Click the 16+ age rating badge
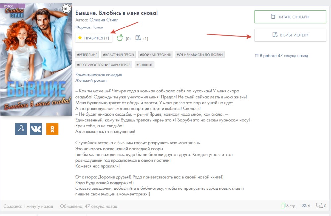 pyautogui.click(x=66, y=9)
